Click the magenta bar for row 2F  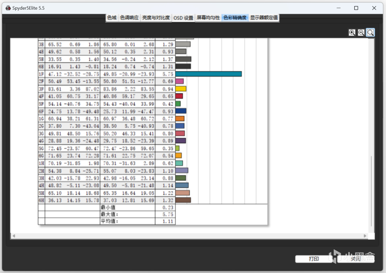tap(179, 81)
